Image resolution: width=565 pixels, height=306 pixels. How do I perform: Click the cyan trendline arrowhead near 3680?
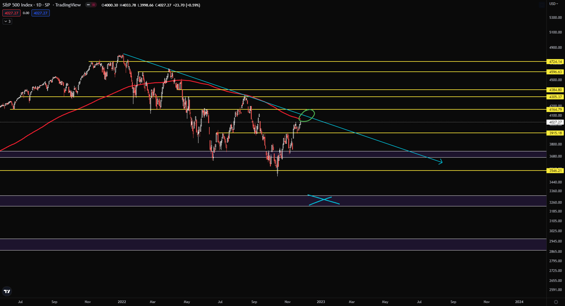(441, 163)
